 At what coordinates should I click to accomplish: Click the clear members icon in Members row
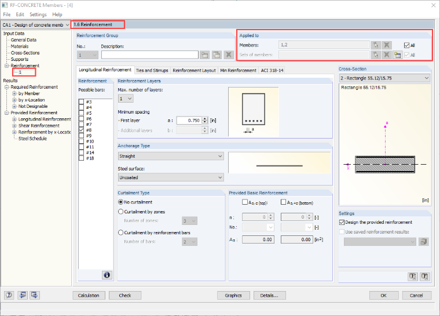point(387,45)
